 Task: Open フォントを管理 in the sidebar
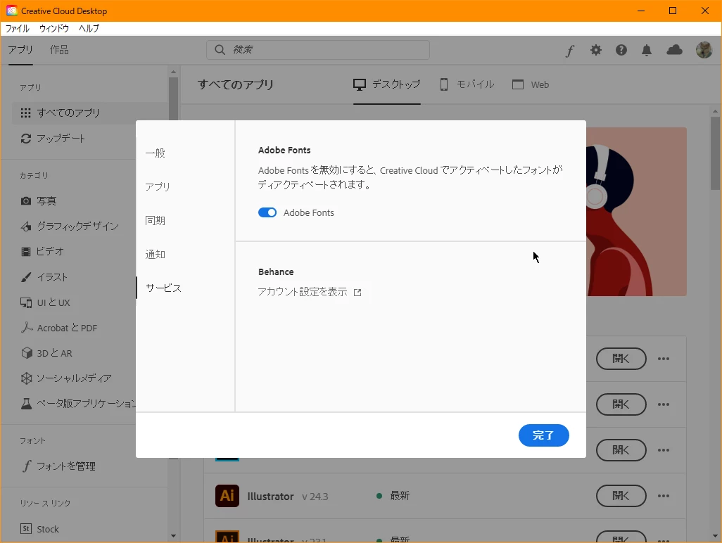58,466
